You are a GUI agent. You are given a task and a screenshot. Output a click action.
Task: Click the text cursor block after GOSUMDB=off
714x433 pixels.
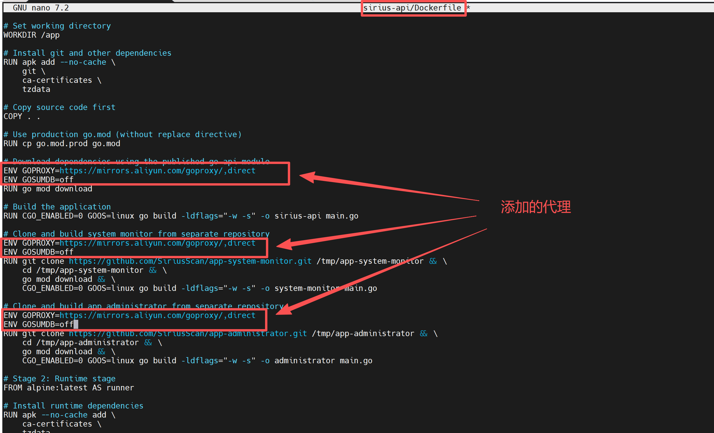pos(76,324)
